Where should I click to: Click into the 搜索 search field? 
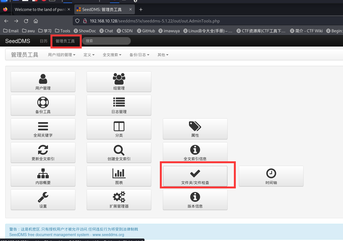pyautogui.click(x=106, y=41)
